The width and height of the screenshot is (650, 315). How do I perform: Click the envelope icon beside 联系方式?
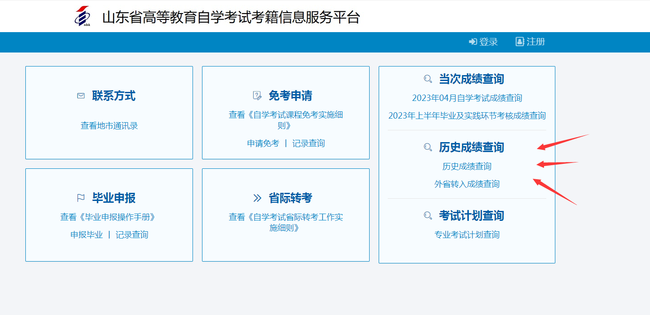pos(81,95)
